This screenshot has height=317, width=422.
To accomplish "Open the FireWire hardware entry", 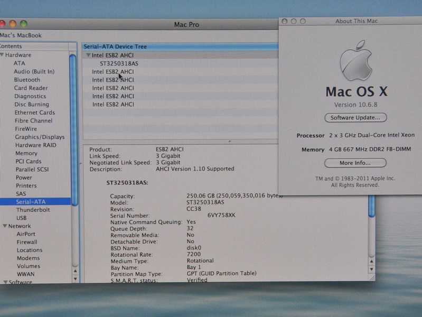I will click(26, 129).
